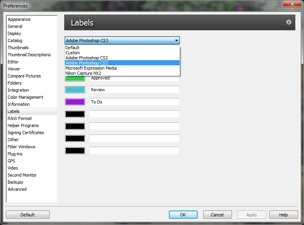Edit the Approved label text field

coord(134,78)
